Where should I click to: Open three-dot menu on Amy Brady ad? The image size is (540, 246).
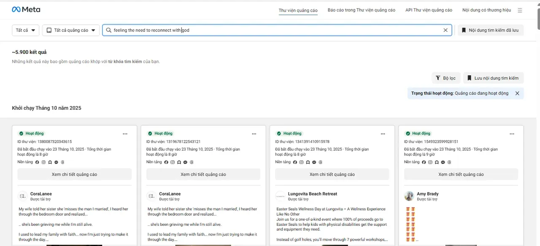click(x=512, y=134)
